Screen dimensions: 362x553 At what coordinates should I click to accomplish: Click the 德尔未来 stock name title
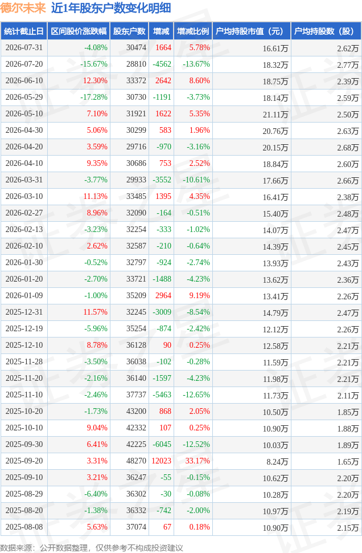click(23, 8)
